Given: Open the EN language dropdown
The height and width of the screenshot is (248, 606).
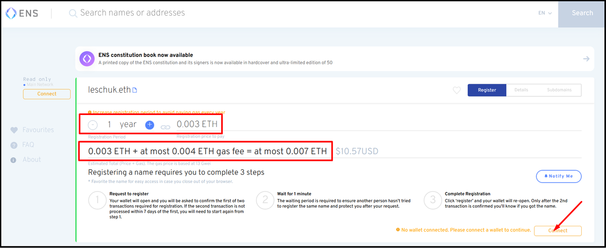Looking at the screenshot, I should click(x=545, y=13).
